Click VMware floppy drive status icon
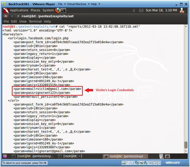The image size is (190, 167). [132, 163]
